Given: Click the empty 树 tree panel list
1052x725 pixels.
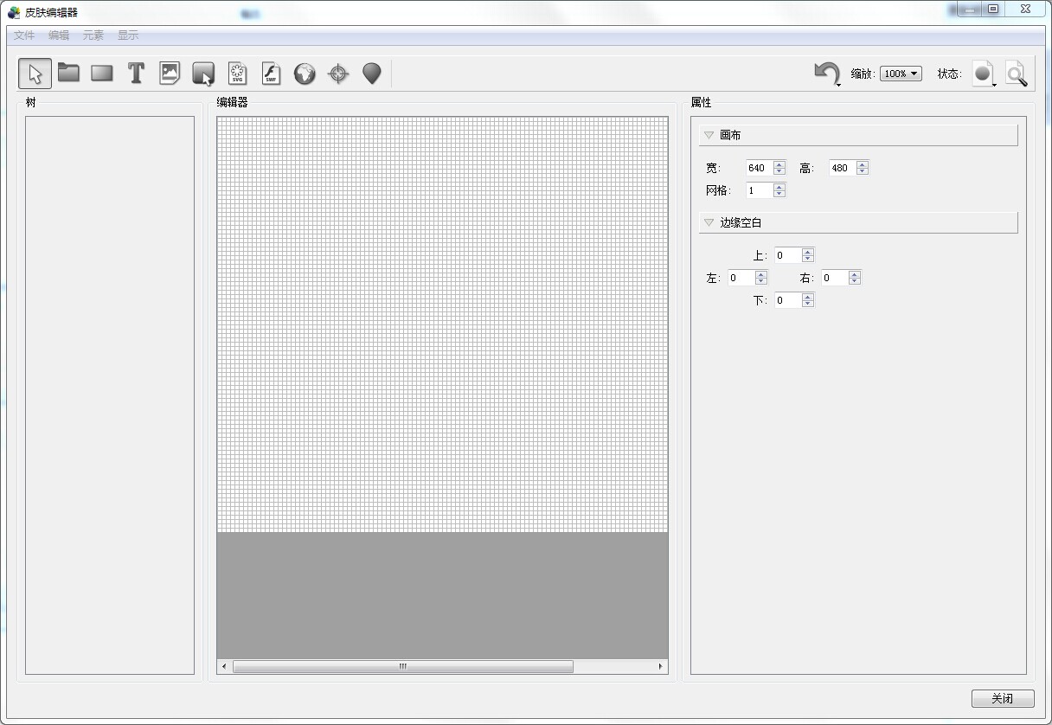Looking at the screenshot, I should [x=110, y=395].
